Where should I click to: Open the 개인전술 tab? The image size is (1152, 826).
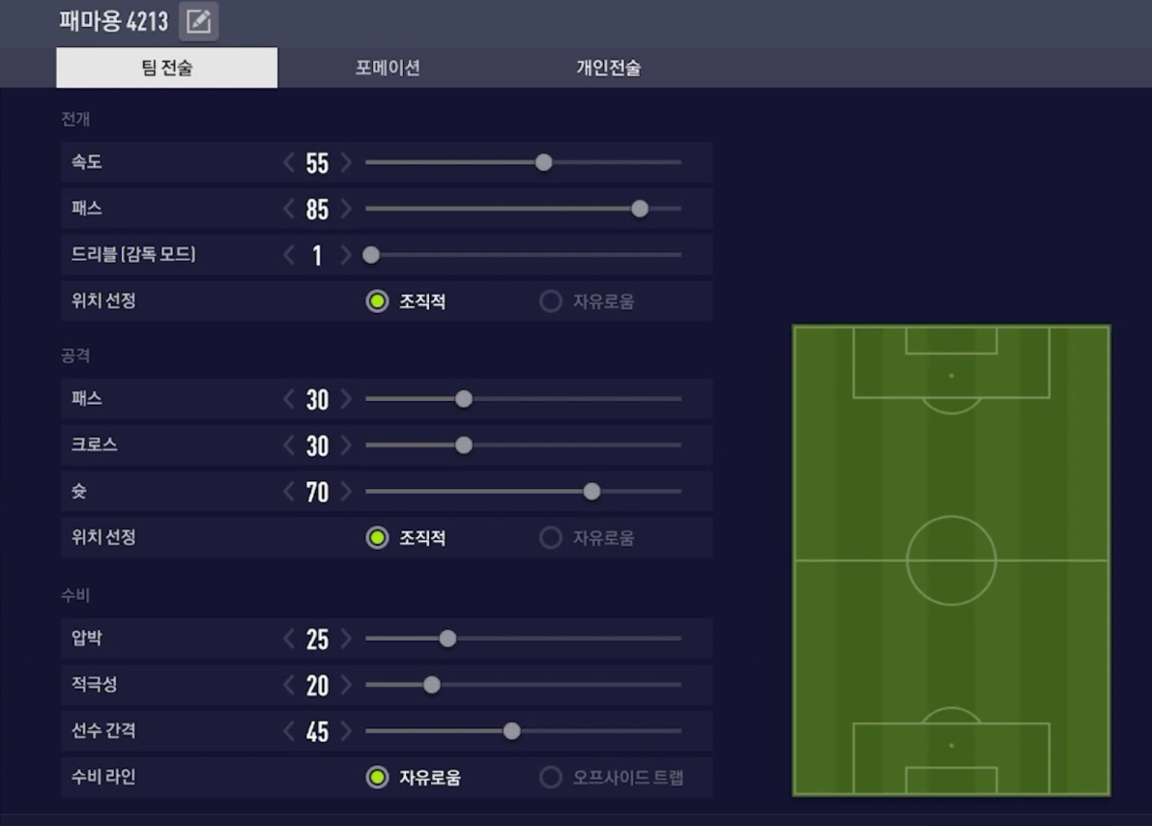609,69
